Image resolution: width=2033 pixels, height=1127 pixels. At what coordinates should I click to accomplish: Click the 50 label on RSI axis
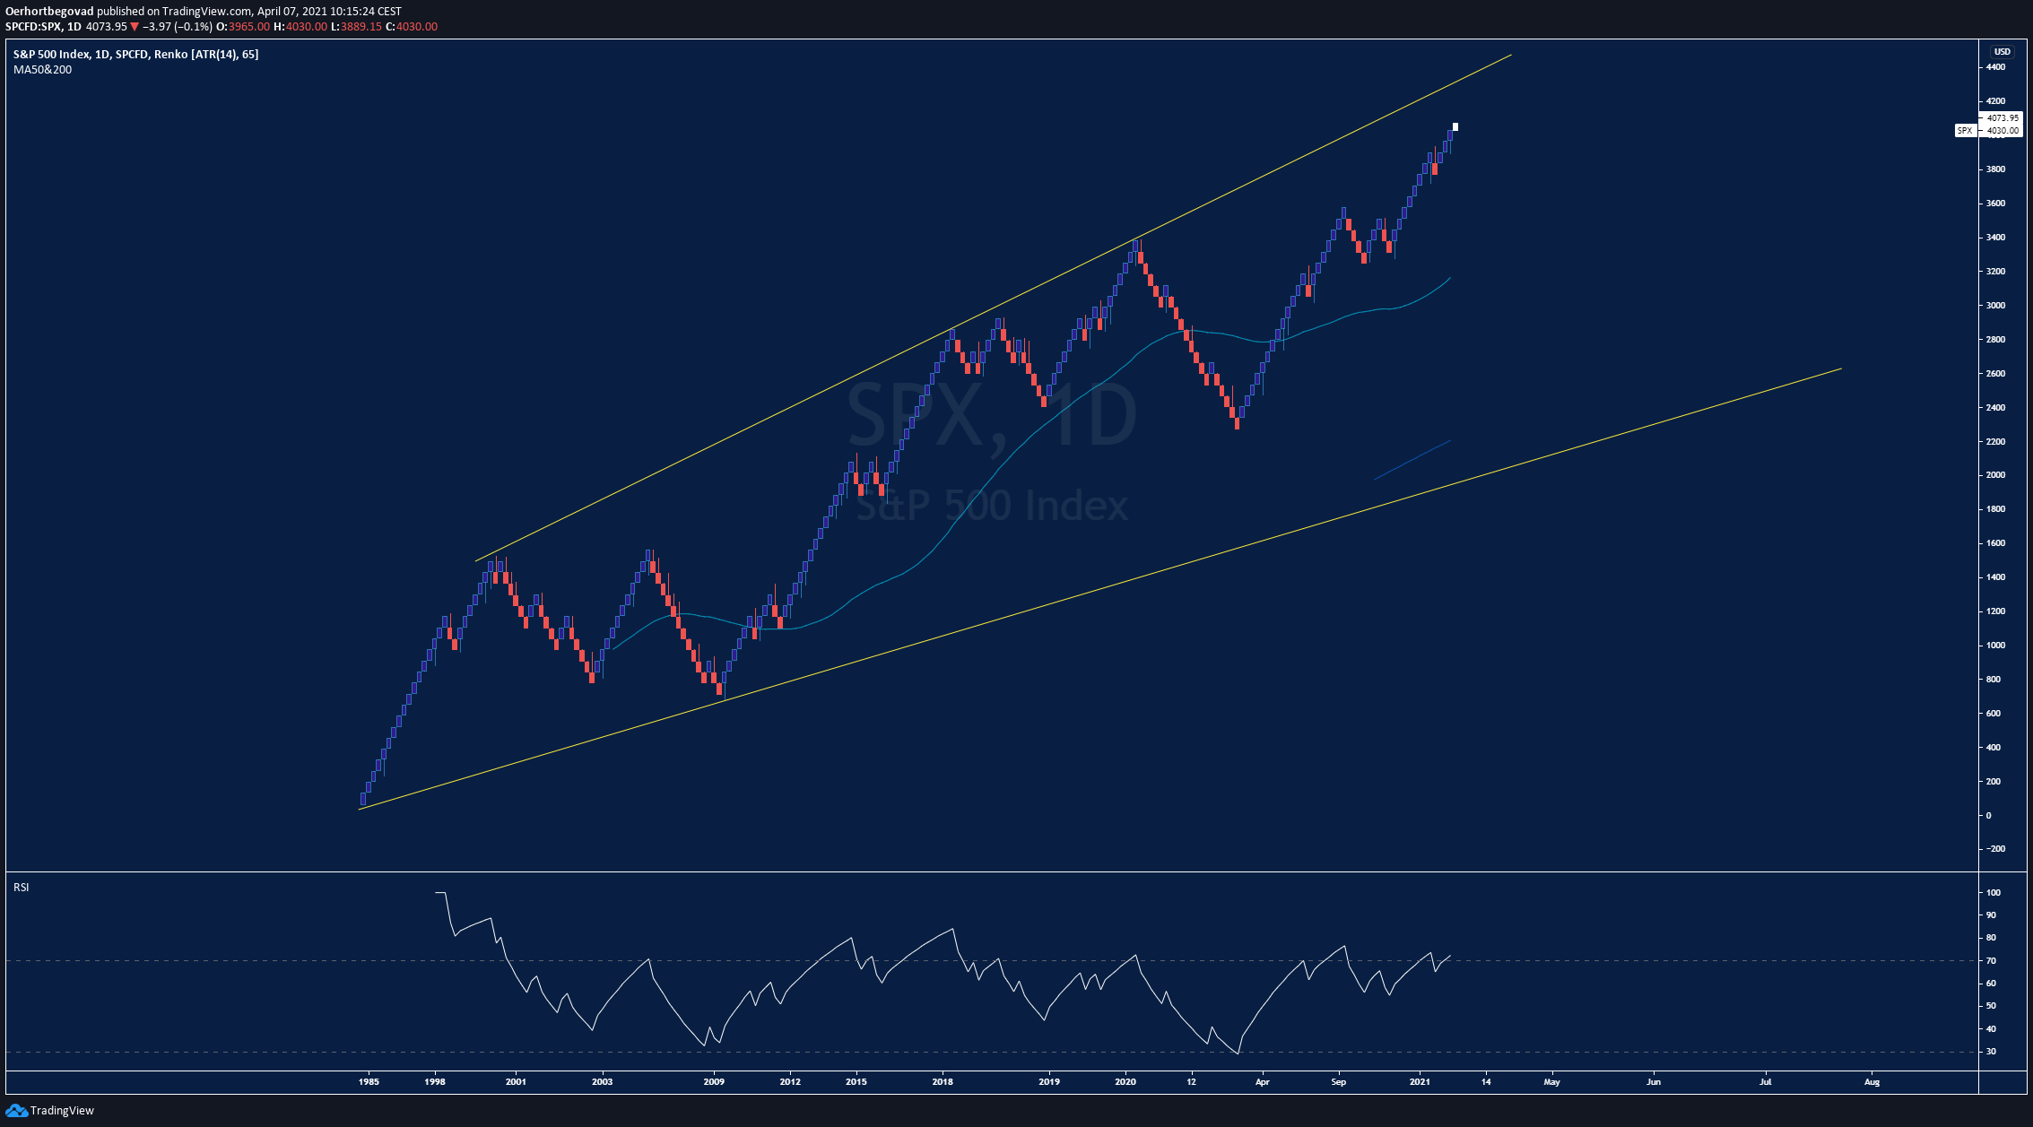coord(1991,1006)
